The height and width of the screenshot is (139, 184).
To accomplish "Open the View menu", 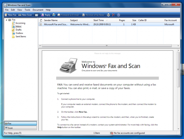I will (20, 10).
